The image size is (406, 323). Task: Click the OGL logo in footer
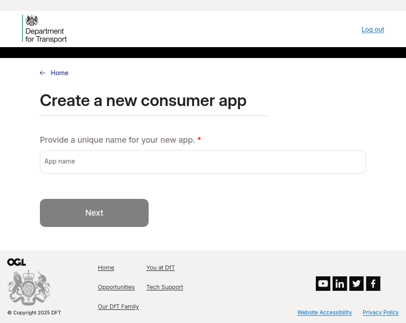pos(17,262)
